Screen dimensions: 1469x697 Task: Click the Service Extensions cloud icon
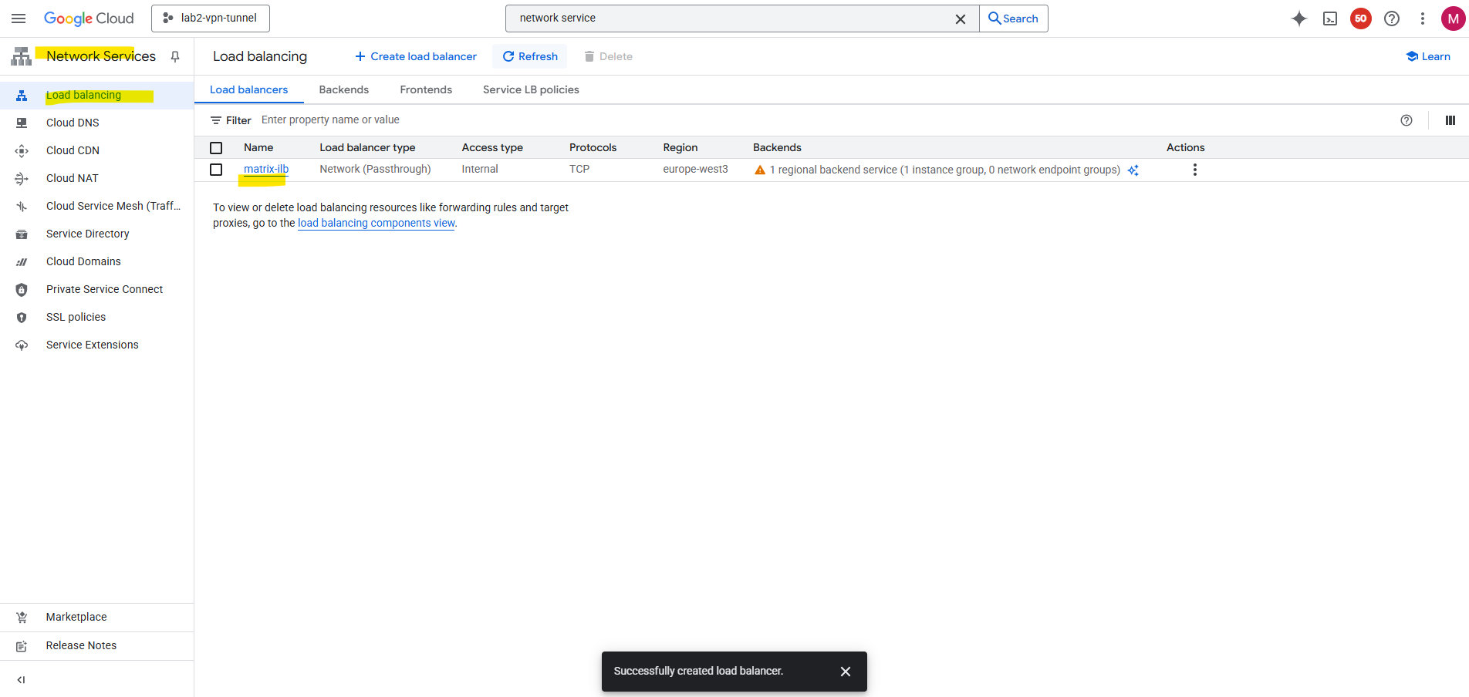pyautogui.click(x=22, y=345)
